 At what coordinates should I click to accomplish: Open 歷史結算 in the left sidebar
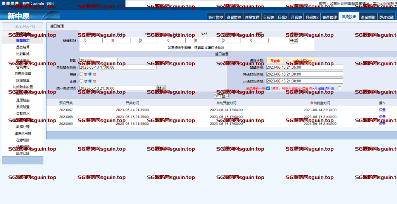[x=22, y=47]
